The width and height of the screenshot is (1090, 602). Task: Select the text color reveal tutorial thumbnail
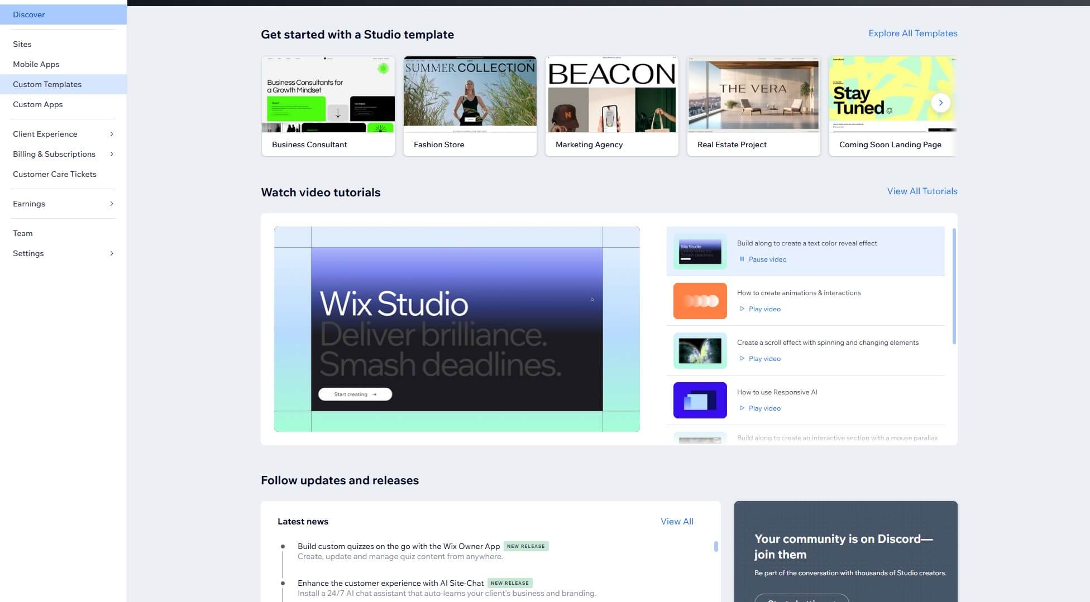(x=700, y=252)
